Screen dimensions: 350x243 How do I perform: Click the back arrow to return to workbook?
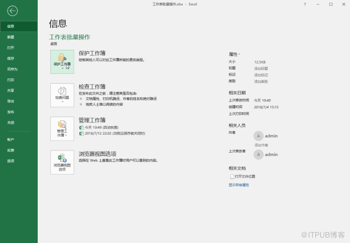(x=12, y=11)
